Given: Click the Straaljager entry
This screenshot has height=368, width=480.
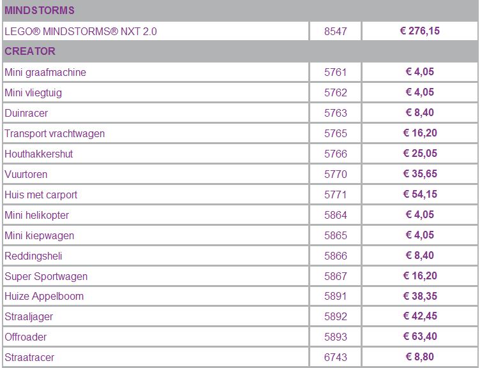Looking at the screenshot, I should pos(29,316).
